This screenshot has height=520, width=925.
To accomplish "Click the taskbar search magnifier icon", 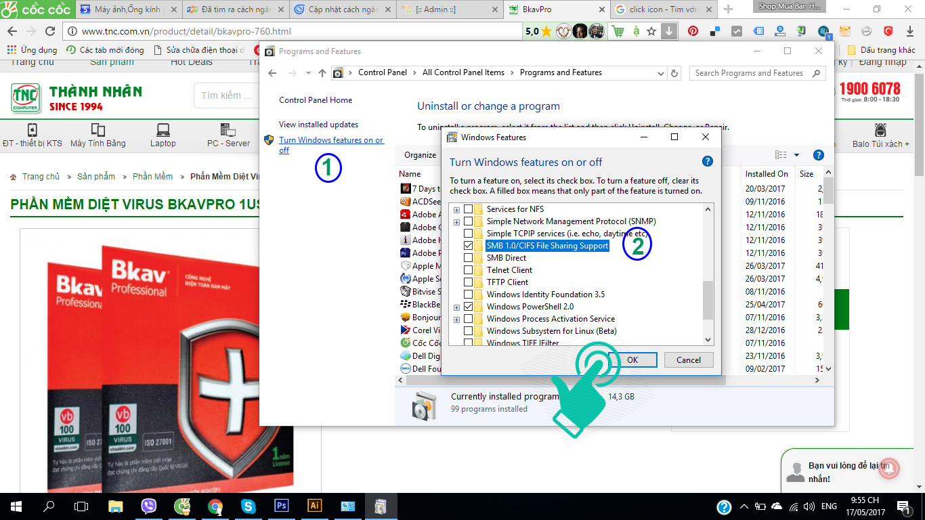I will (49, 506).
